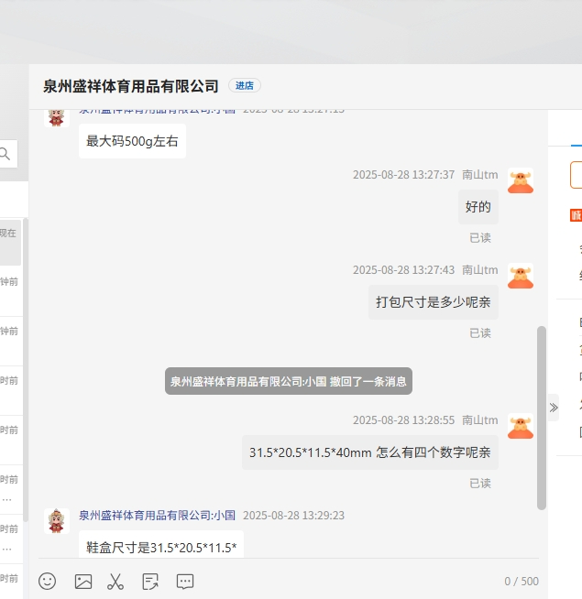Click the scissors screenshot tool
The image size is (582, 599).
point(115,581)
